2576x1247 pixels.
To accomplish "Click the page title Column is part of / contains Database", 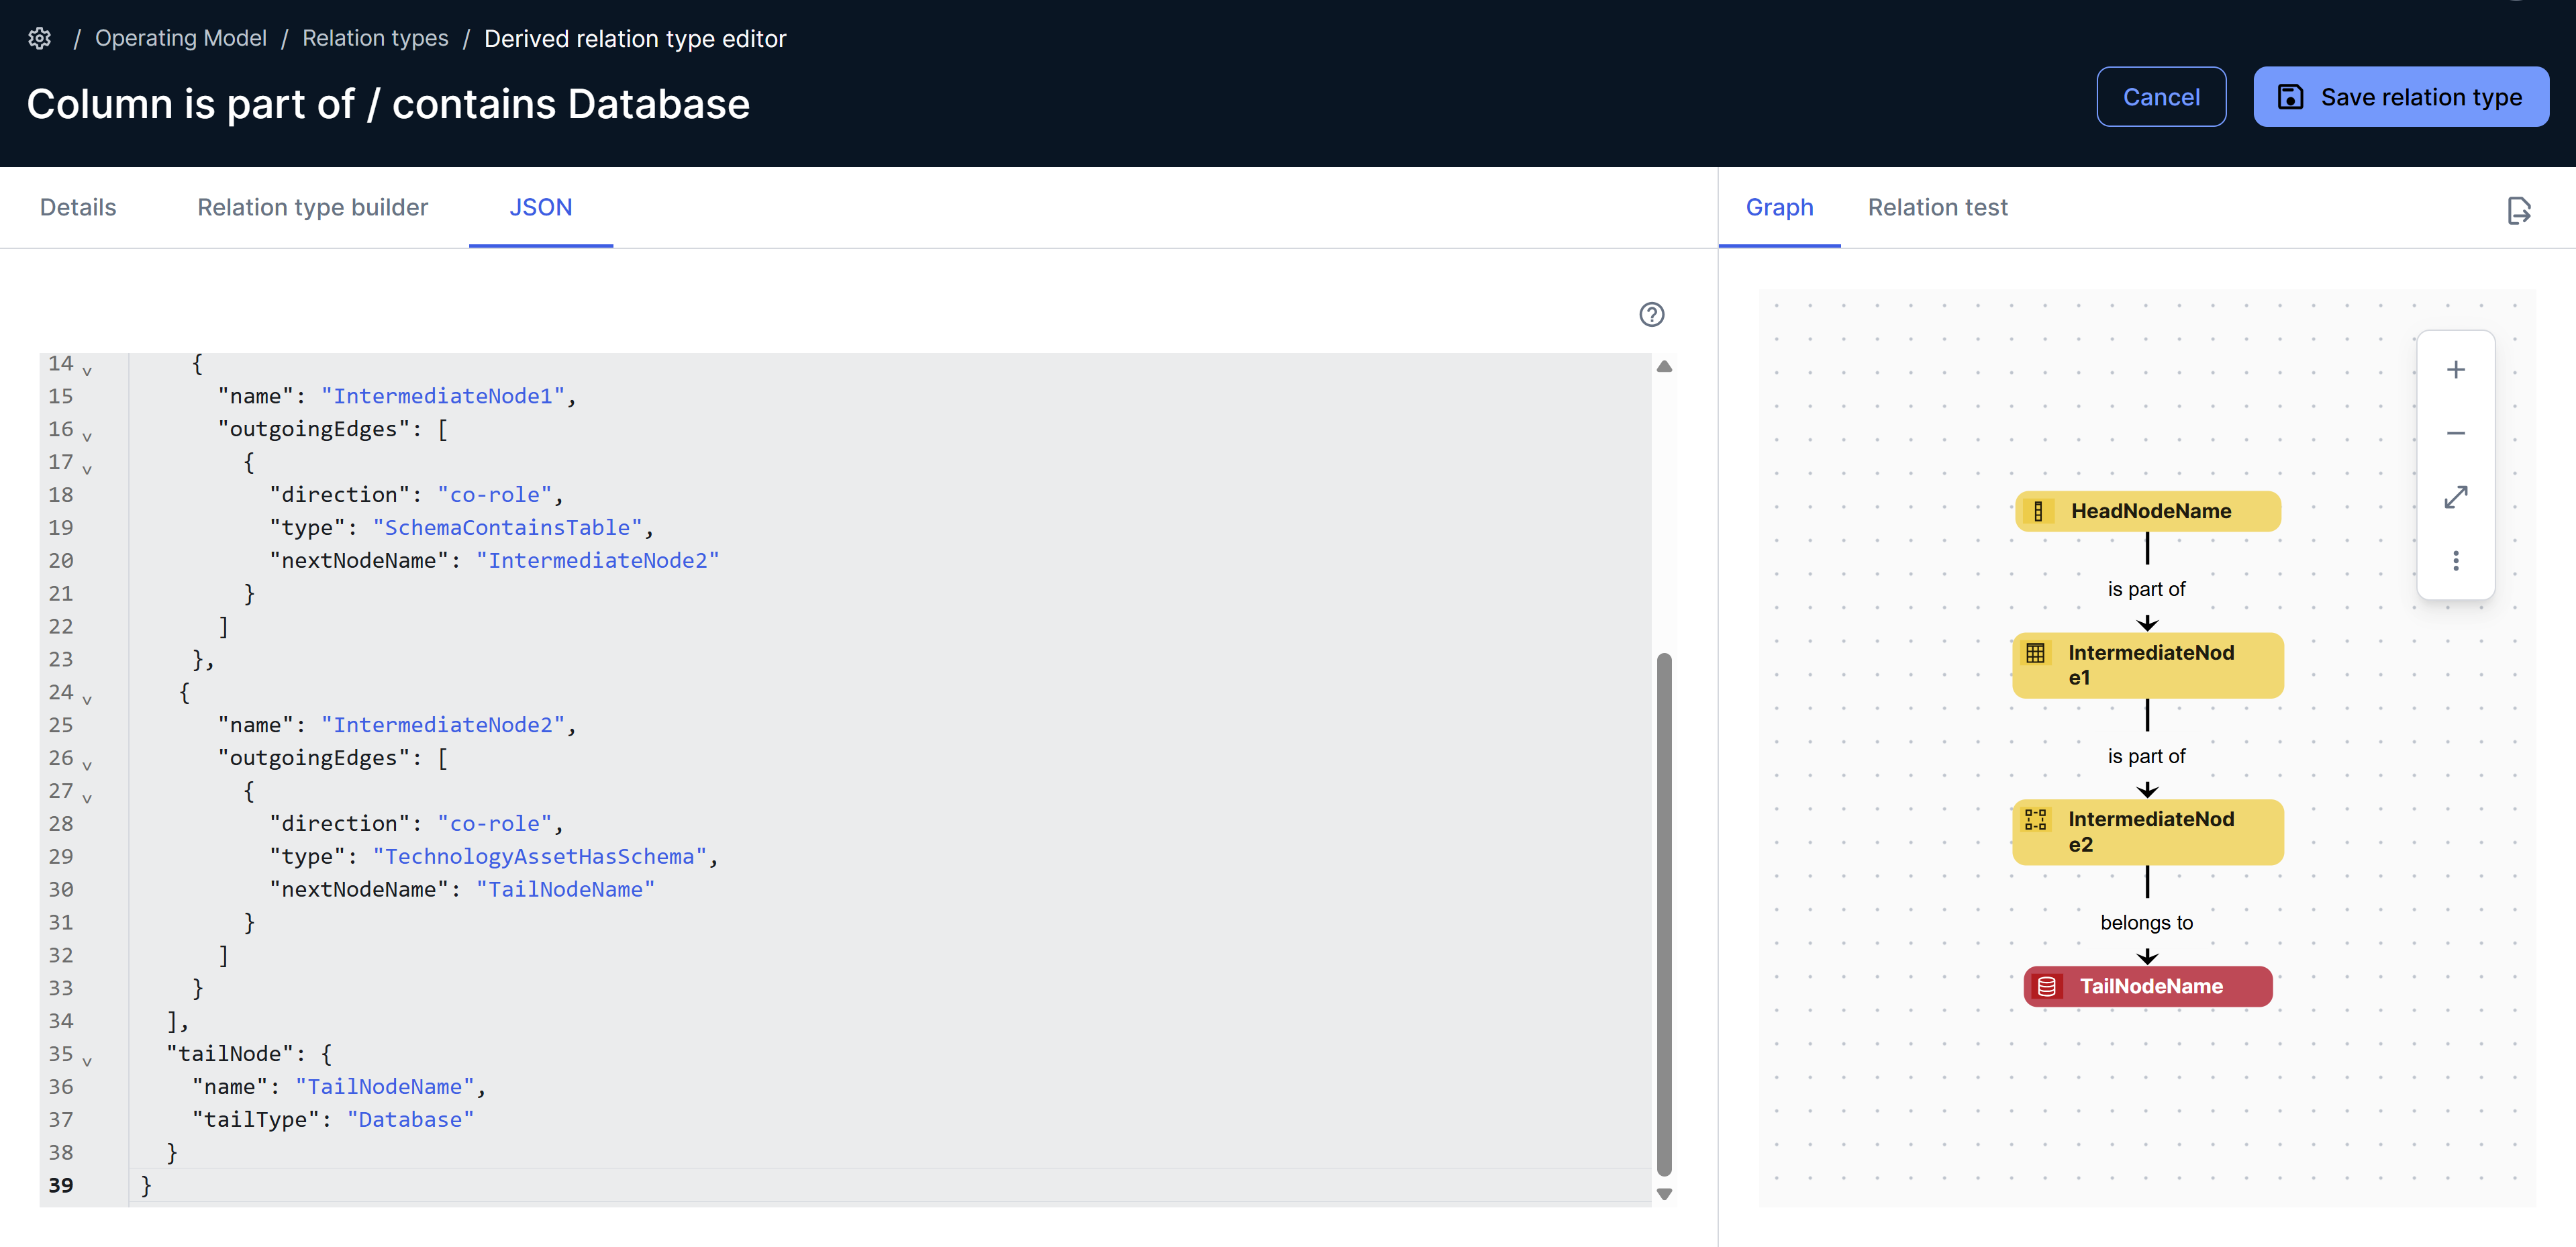I will tap(388, 104).
